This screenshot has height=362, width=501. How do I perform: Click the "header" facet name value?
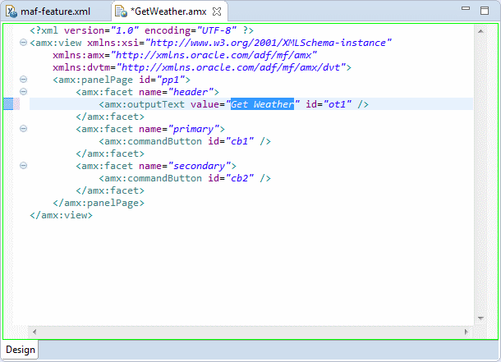pos(191,92)
